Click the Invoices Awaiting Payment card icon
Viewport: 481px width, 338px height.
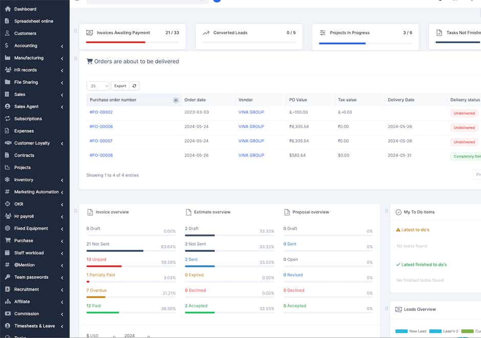tap(90, 32)
